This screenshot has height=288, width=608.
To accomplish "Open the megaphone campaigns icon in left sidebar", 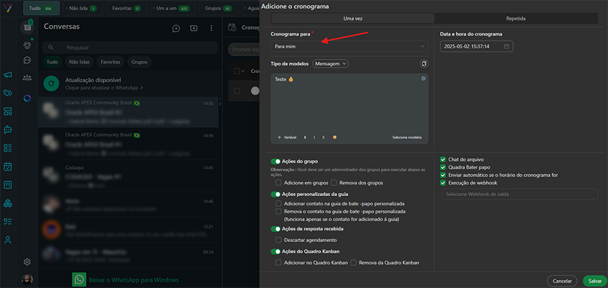I will [x=8, y=75].
